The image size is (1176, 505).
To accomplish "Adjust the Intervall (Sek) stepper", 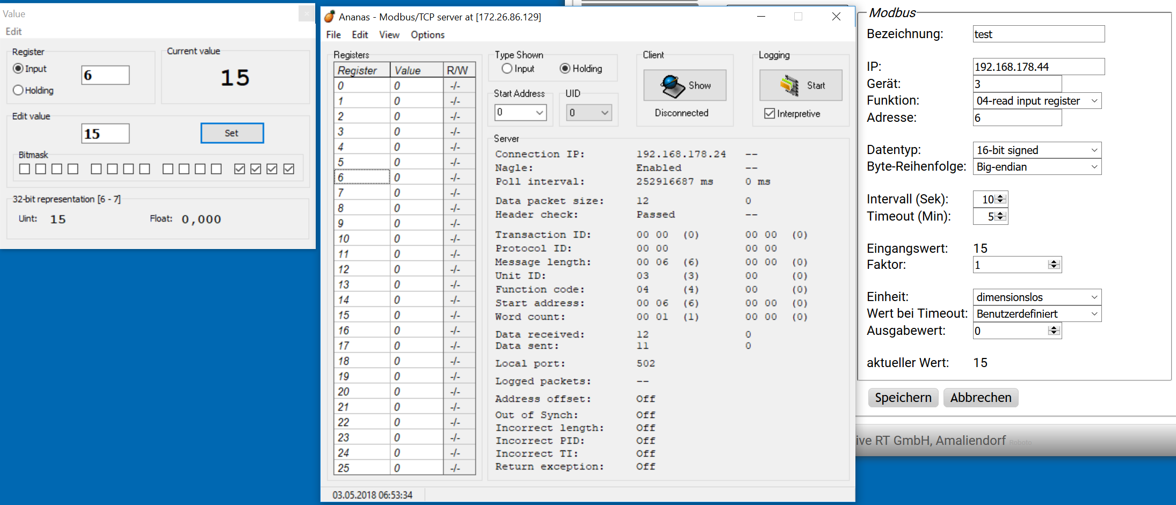I will point(1000,199).
